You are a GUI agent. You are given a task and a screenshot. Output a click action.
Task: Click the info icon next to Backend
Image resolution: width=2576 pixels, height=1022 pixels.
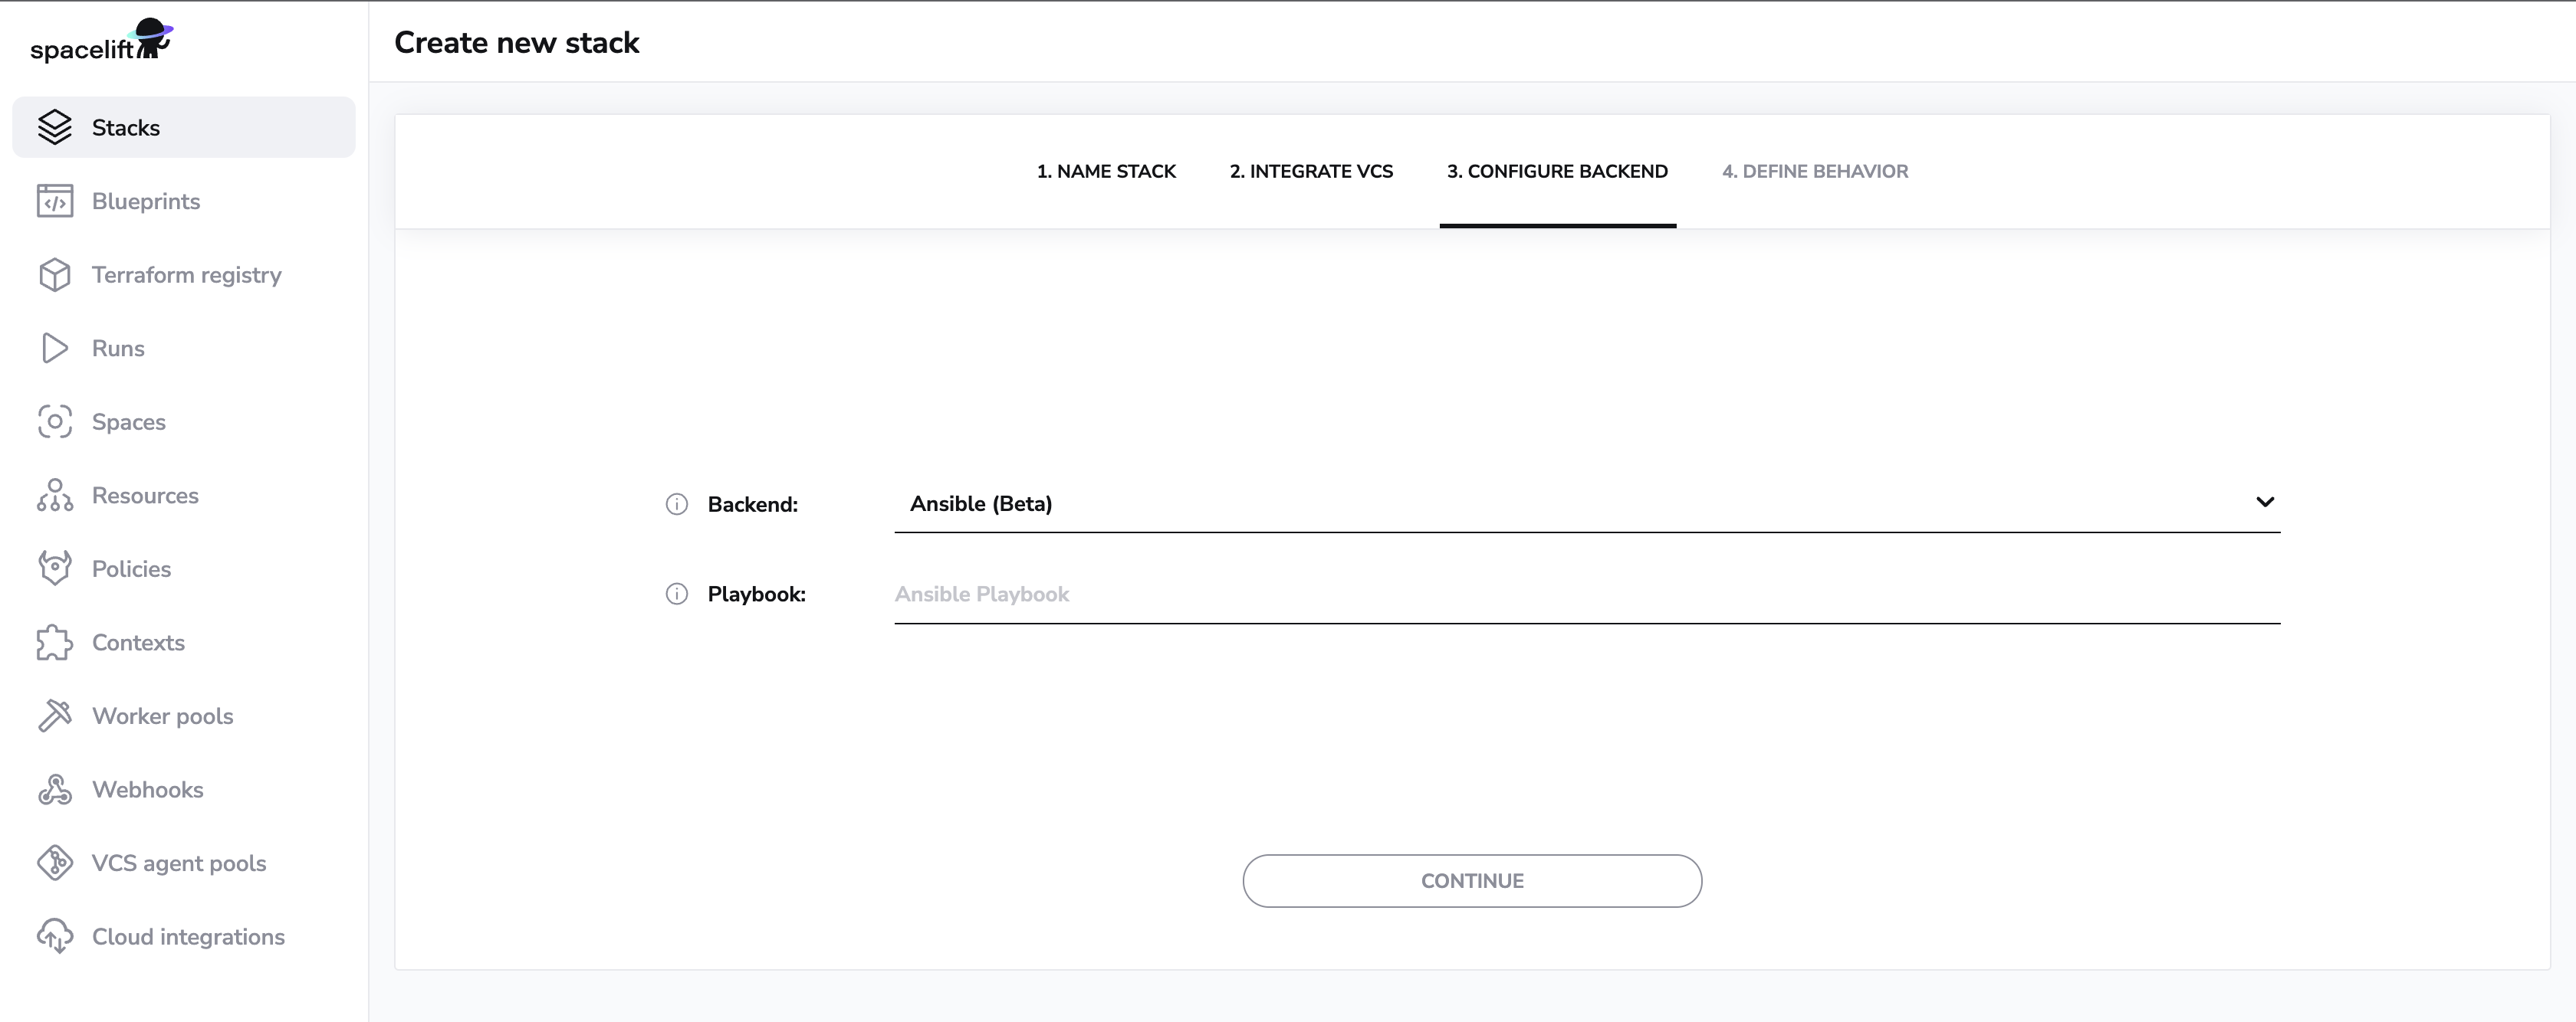point(677,505)
